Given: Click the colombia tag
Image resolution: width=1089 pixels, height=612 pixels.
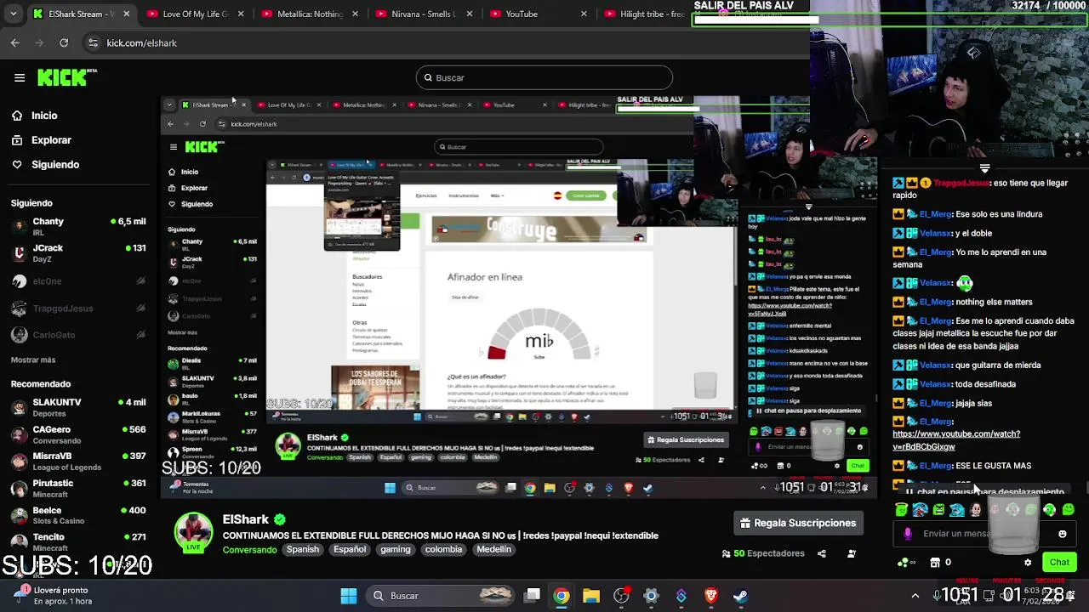Looking at the screenshot, I should tap(443, 550).
